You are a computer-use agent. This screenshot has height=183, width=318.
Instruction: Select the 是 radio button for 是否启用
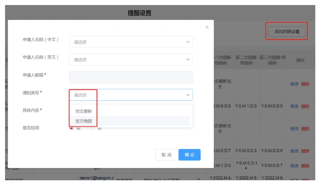click(71, 128)
